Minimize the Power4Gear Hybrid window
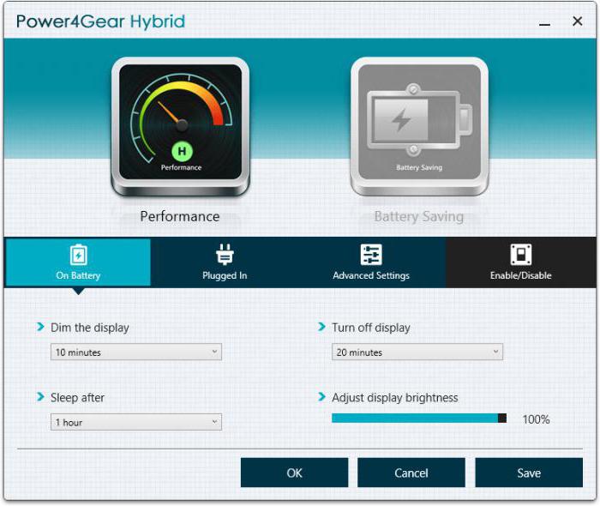Viewport: 600px width, 506px height. [544, 23]
